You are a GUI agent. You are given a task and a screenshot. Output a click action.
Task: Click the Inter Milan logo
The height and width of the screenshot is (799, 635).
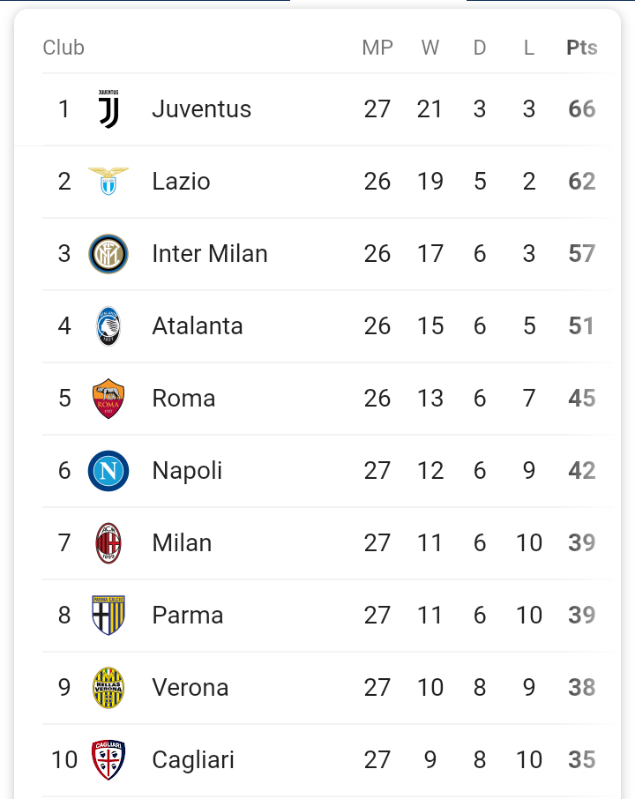click(x=108, y=254)
